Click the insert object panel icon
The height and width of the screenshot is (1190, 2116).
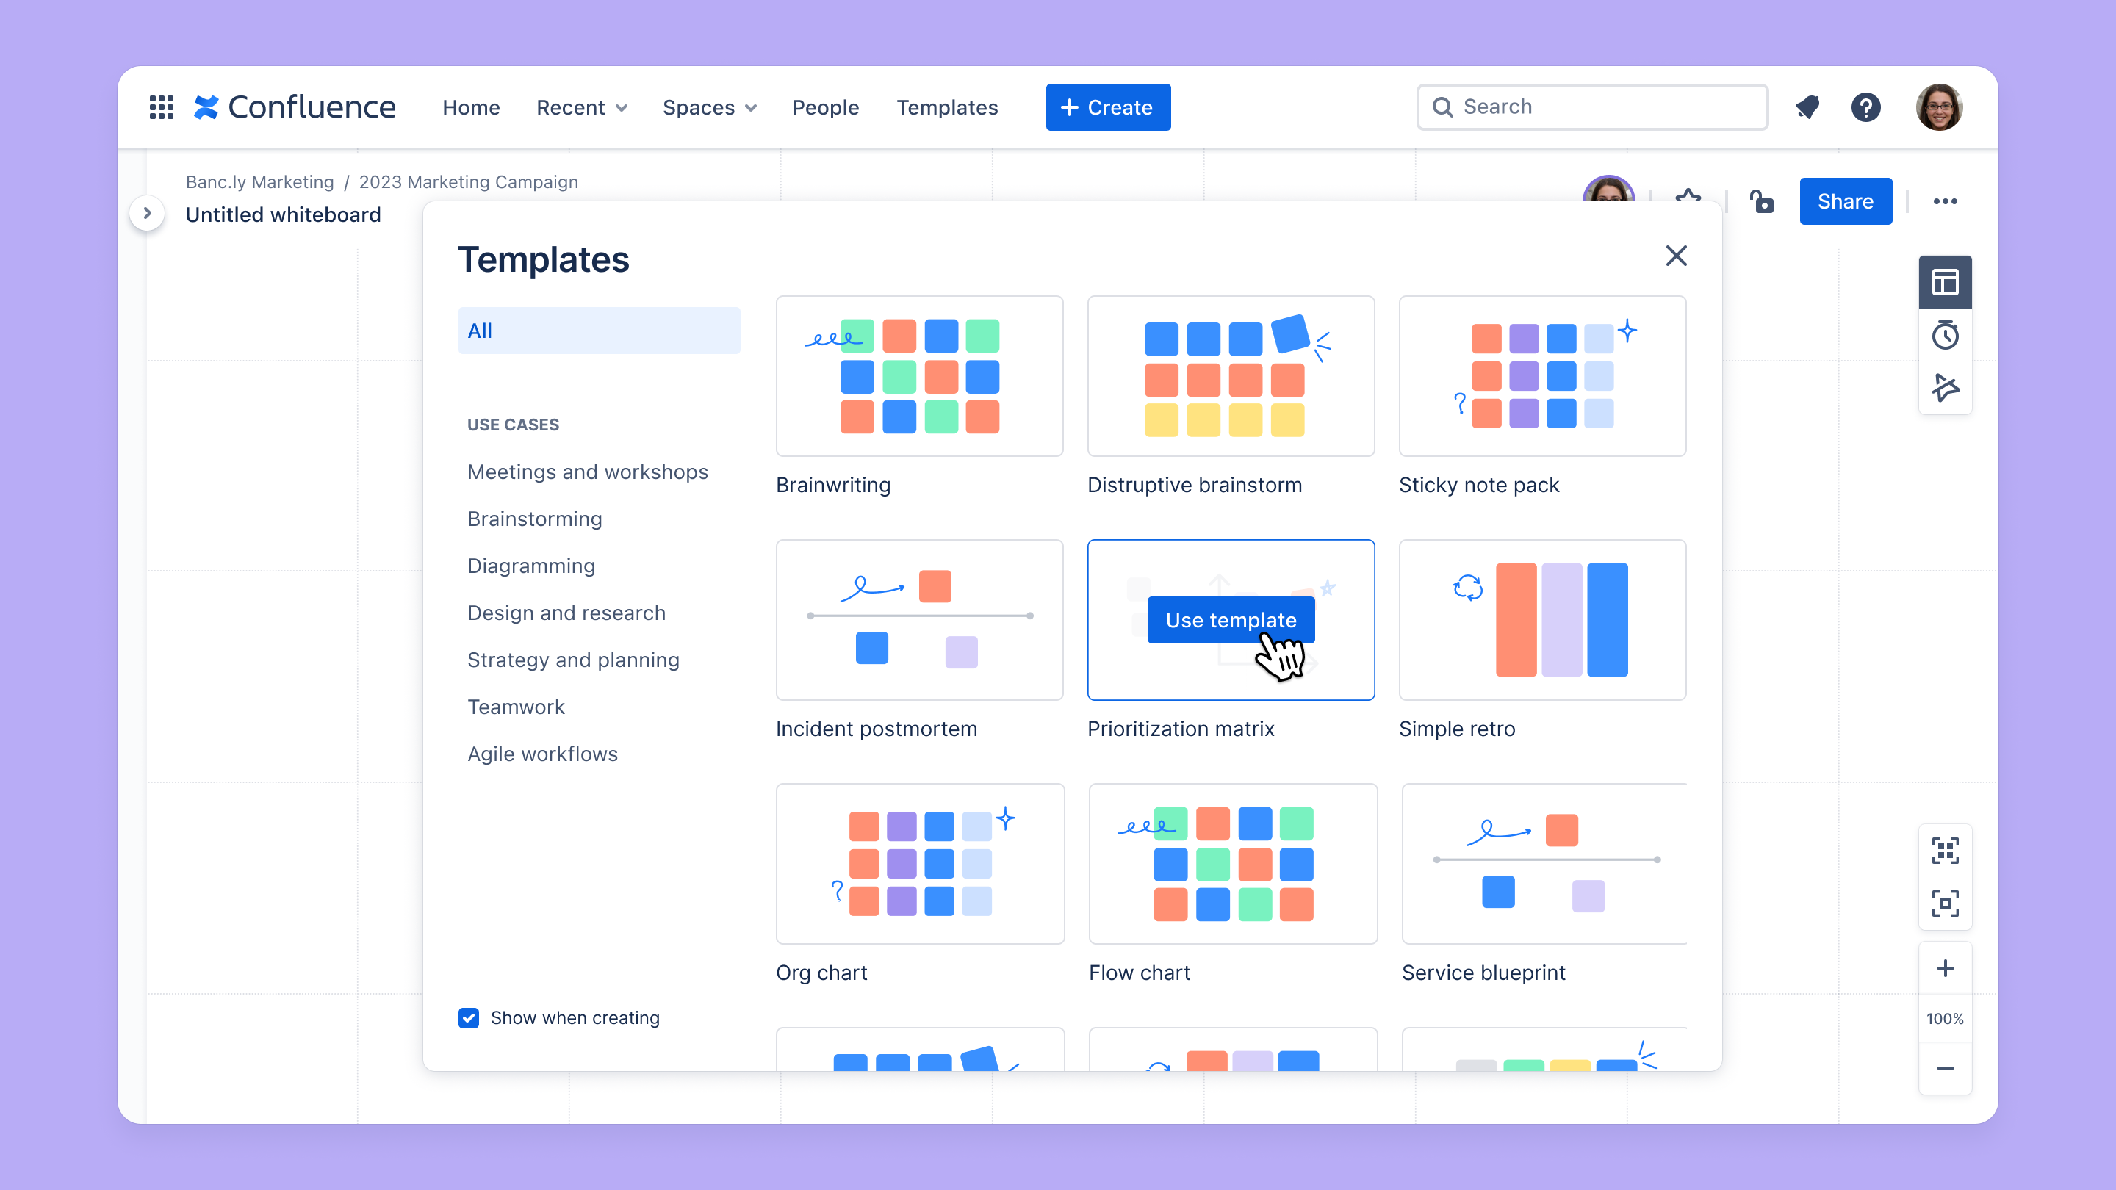pyautogui.click(x=1946, y=282)
